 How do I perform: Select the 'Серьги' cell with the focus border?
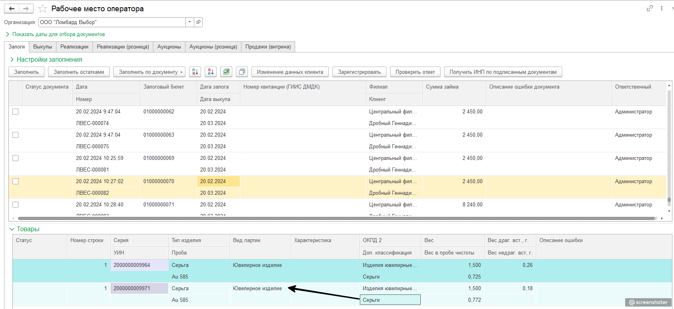[390, 300]
